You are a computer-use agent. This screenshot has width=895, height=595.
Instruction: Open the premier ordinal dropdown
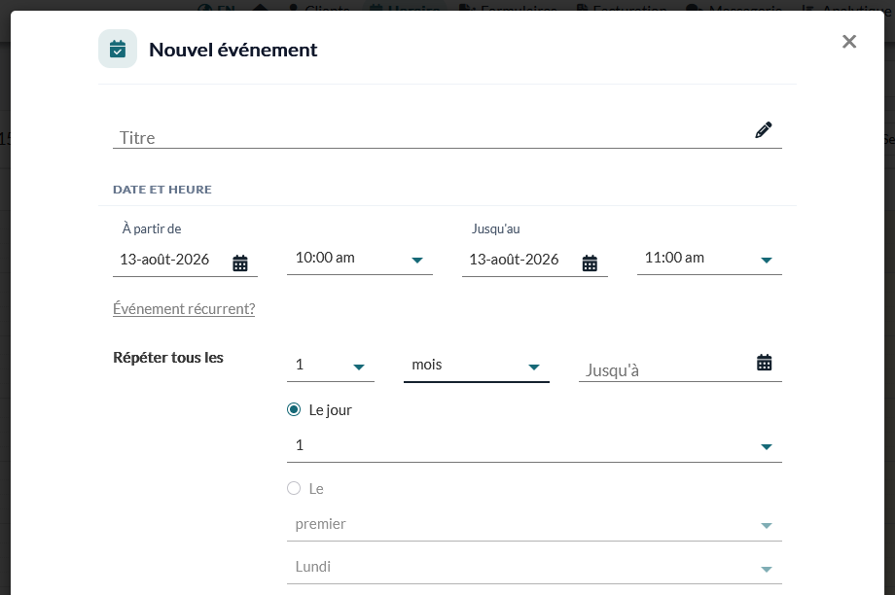tap(534, 525)
